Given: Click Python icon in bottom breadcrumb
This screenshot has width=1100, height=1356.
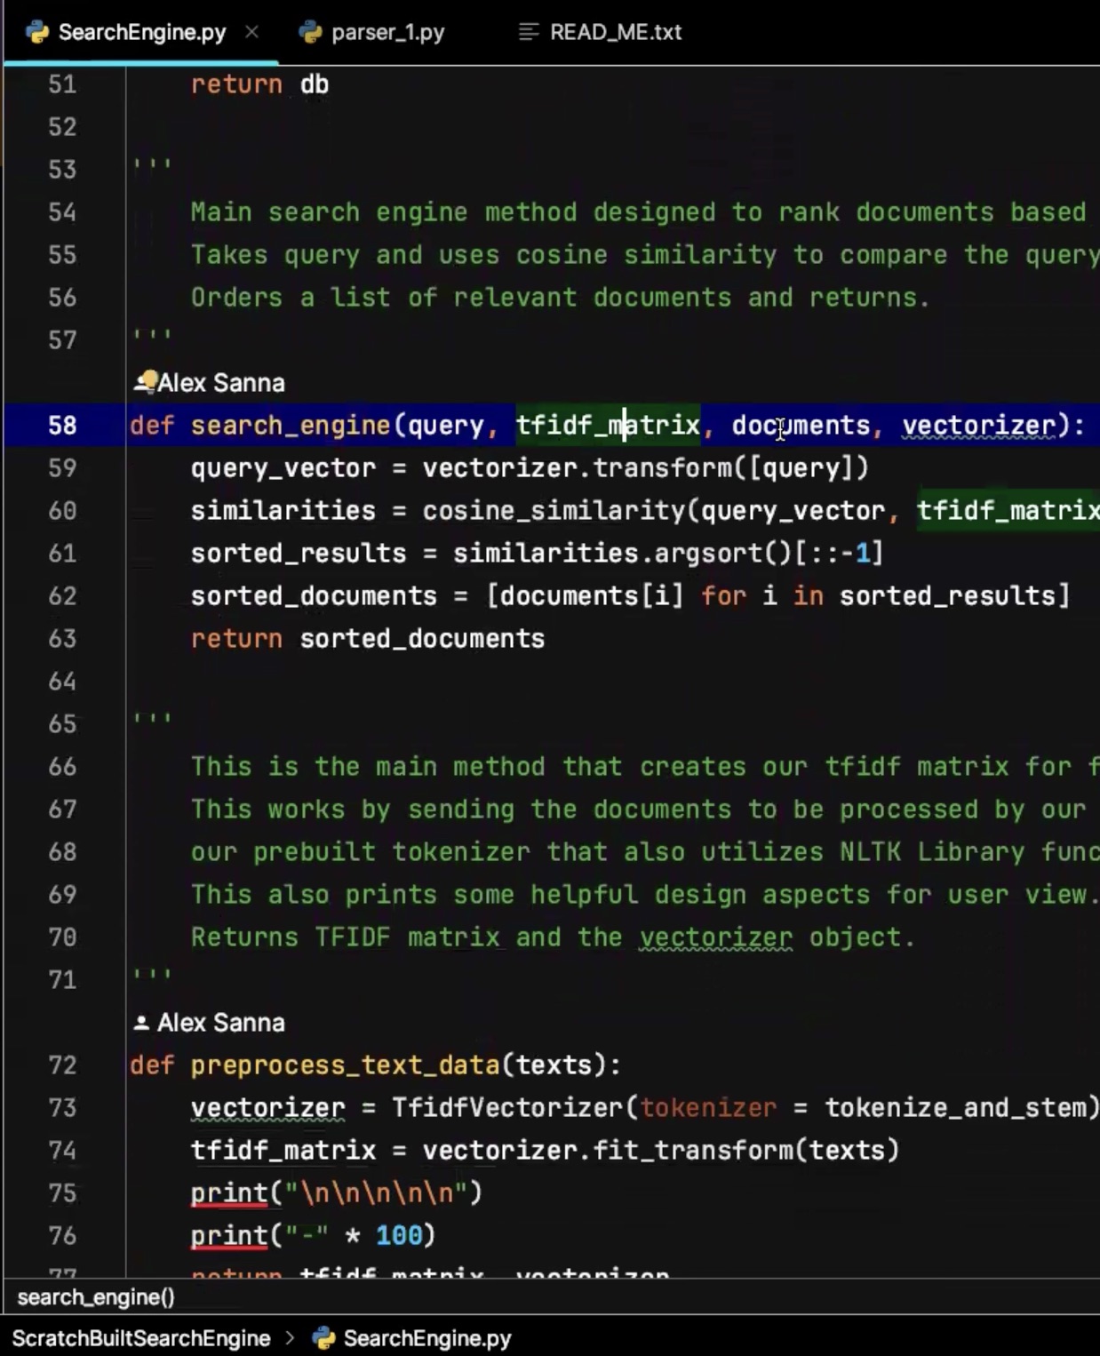Looking at the screenshot, I should pos(324,1338).
